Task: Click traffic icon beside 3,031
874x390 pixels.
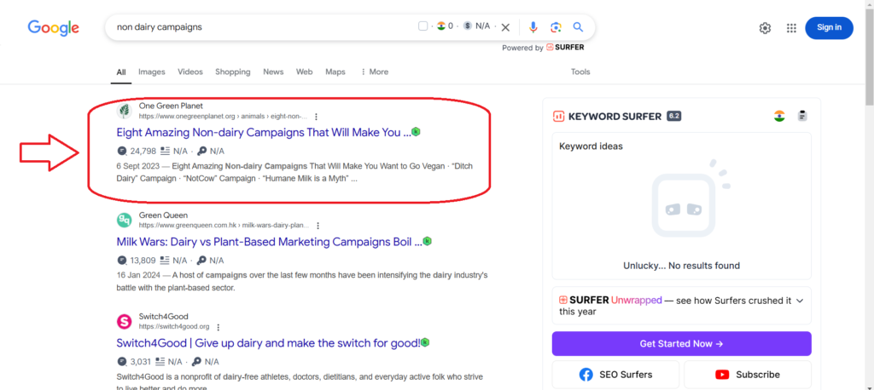Action: coord(122,362)
